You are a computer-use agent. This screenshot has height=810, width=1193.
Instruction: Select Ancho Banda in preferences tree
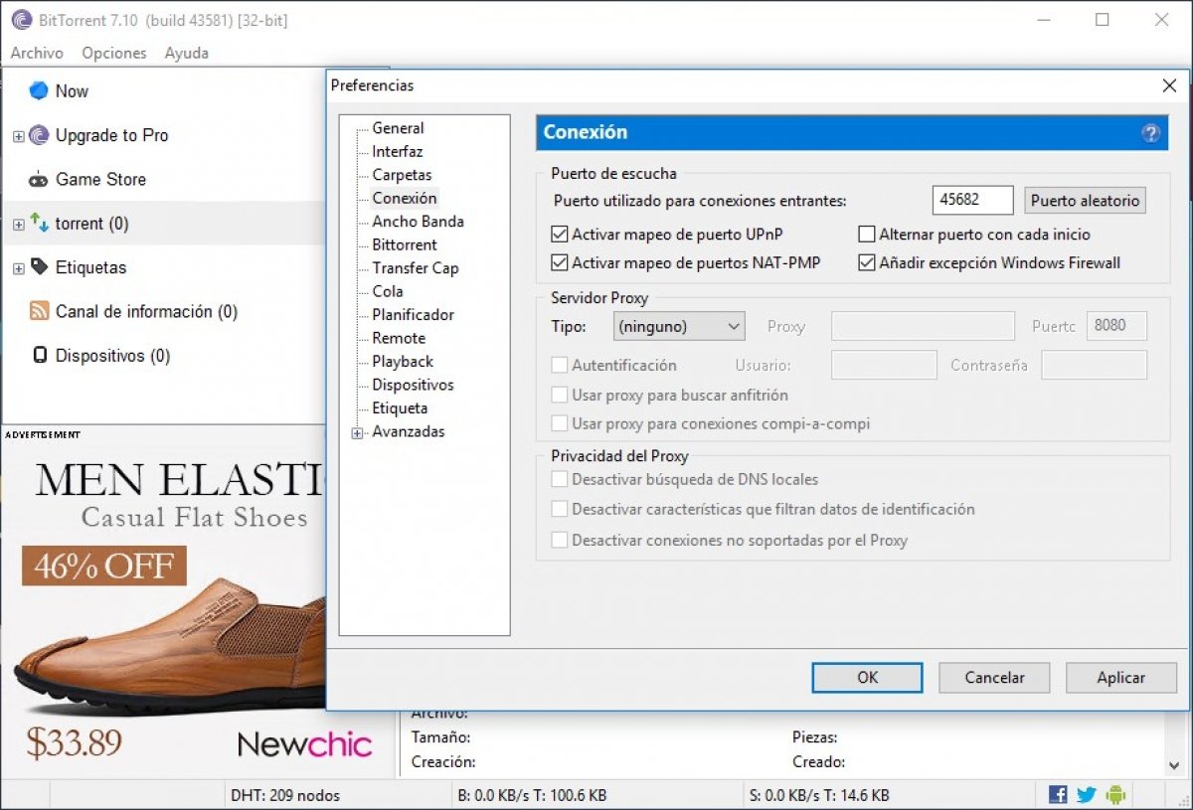(418, 222)
